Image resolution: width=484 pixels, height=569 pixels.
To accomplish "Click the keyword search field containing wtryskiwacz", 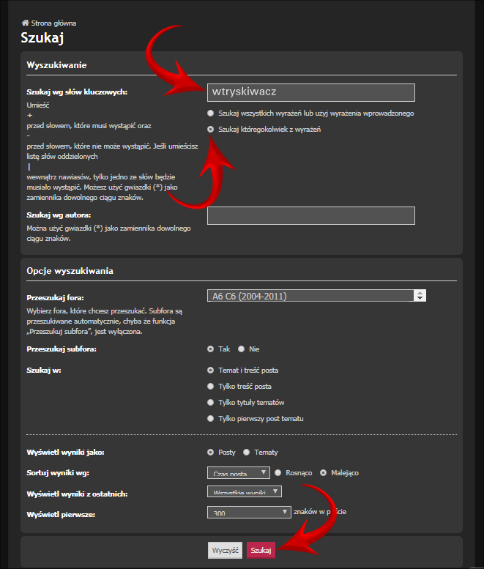I will (311, 92).
